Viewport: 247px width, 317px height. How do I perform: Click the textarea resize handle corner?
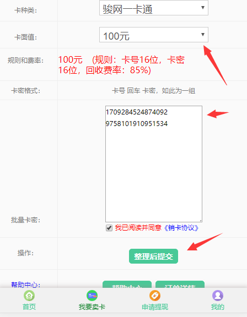pos(201,221)
